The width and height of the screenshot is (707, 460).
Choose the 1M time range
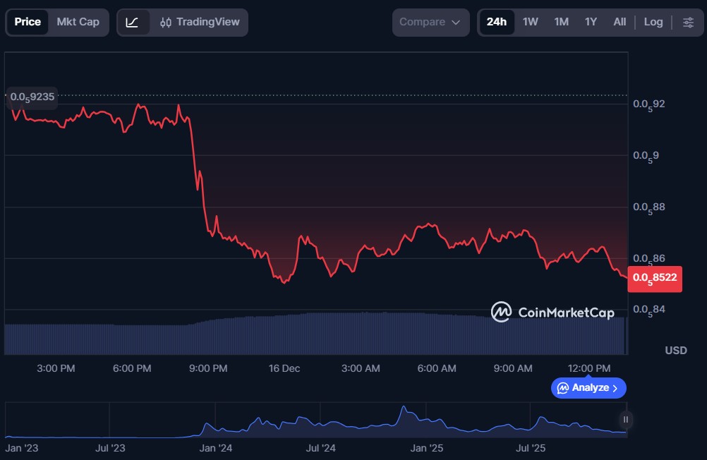point(561,22)
